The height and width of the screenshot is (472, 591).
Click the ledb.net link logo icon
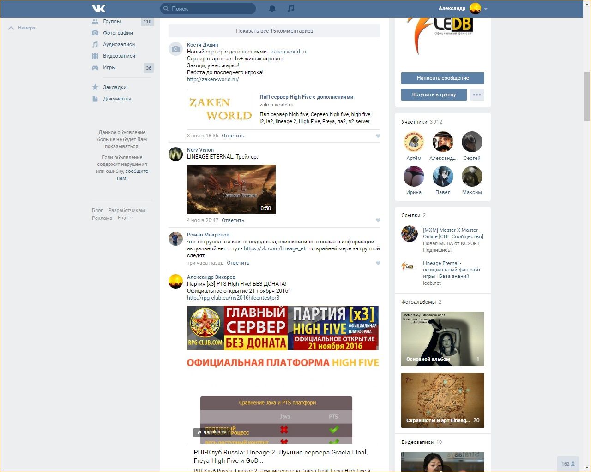coord(410,266)
